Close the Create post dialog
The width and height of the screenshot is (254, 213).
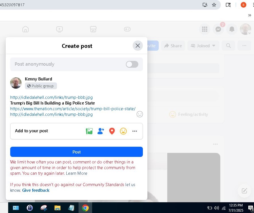138,46
